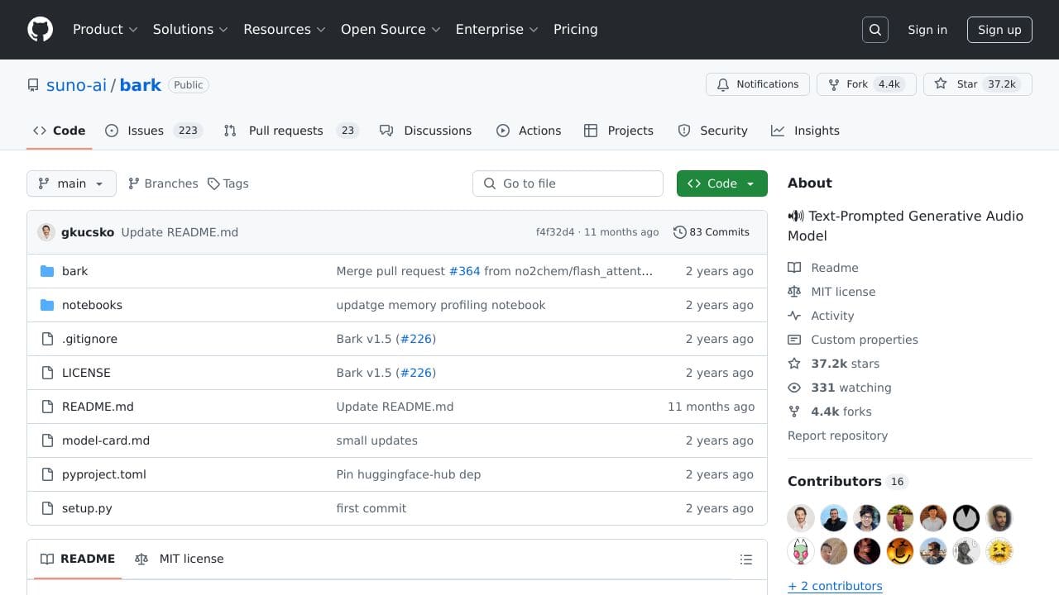Select the MIT license tab below file list
The image size is (1059, 595).
(x=180, y=559)
